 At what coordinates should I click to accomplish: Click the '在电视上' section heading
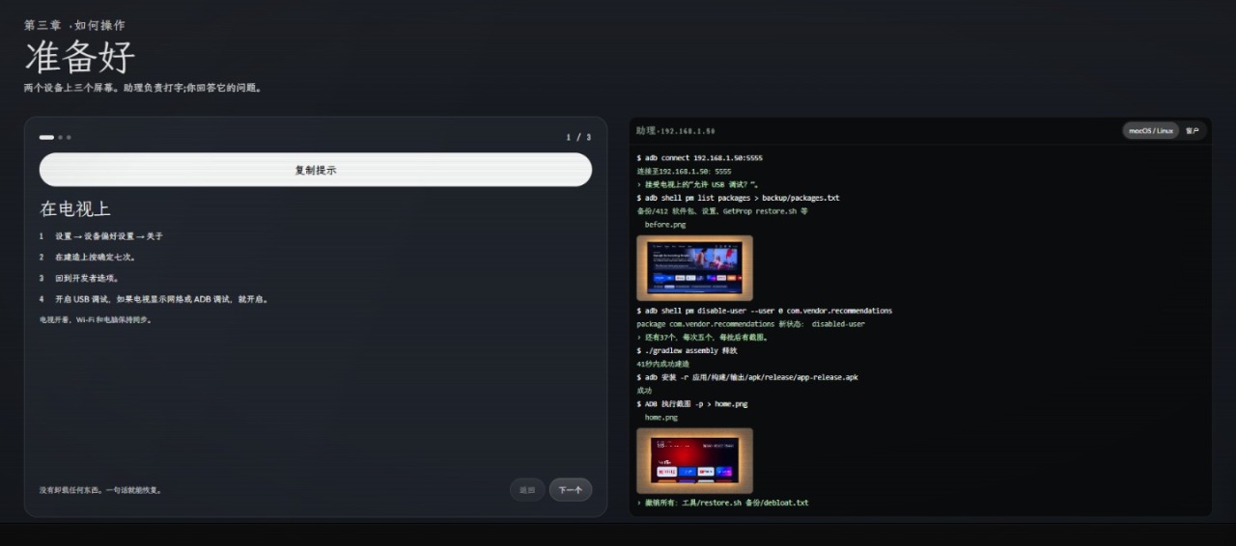(x=75, y=208)
